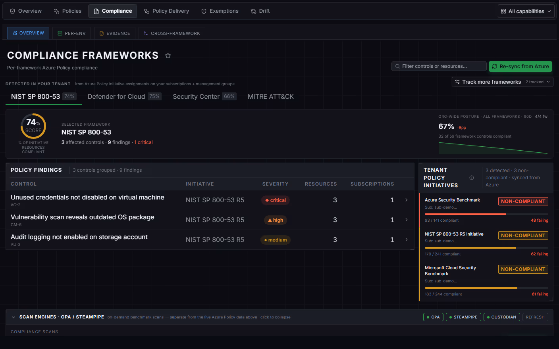The width and height of the screenshot is (559, 349).
Task: Click NIST SP 800-53 R5 Initiative NON-COMPLIANT badge
Action: pyautogui.click(x=523, y=236)
